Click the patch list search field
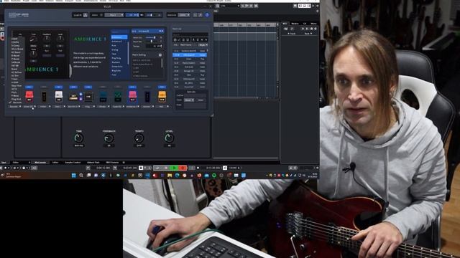 [190, 34]
